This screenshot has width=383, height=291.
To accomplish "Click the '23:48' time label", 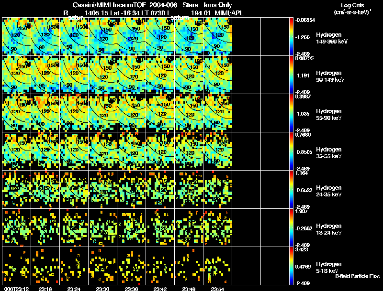I will click(x=189, y=289).
